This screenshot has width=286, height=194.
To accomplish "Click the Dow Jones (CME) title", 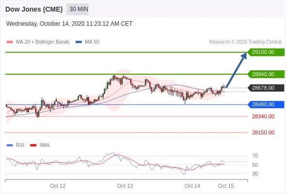I will (34, 9).
